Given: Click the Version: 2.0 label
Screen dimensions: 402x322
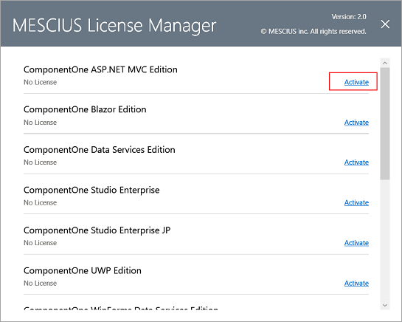Looking at the screenshot, I should pos(349,17).
